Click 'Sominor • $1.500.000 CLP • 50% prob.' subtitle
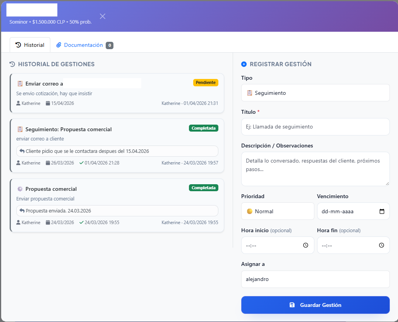398x322 pixels. pyautogui.click(x=50, y=22)
